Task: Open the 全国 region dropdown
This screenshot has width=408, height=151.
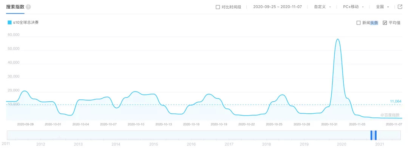Action: 382,7
